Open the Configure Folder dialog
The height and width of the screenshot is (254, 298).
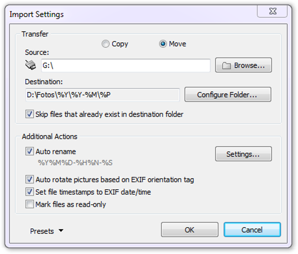228,95
